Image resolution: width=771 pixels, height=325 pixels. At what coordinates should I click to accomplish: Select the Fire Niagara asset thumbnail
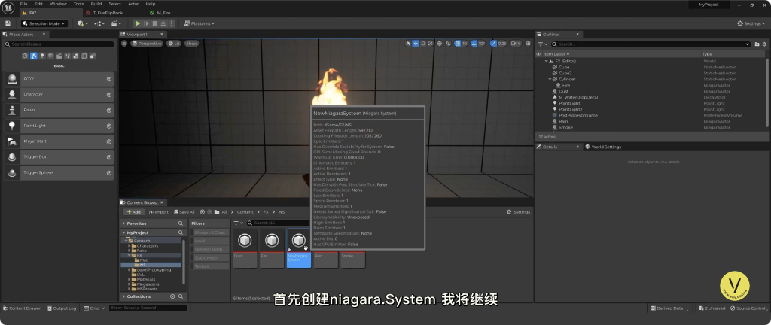[271, 248]
